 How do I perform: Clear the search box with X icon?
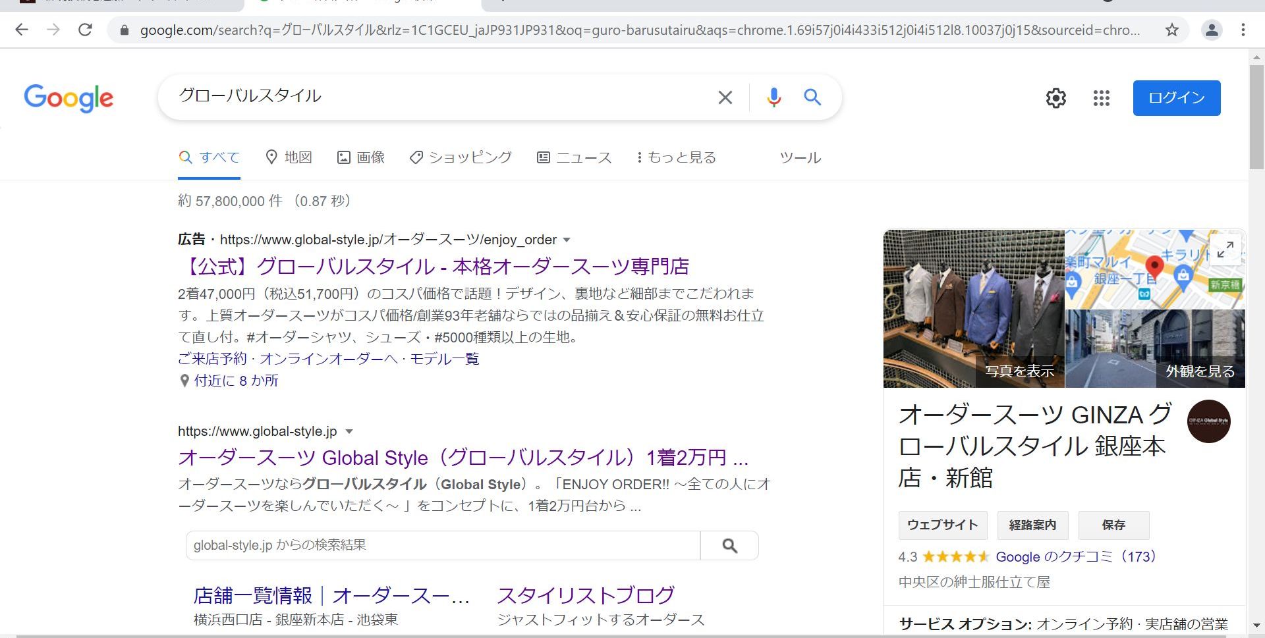pos(725,97)
